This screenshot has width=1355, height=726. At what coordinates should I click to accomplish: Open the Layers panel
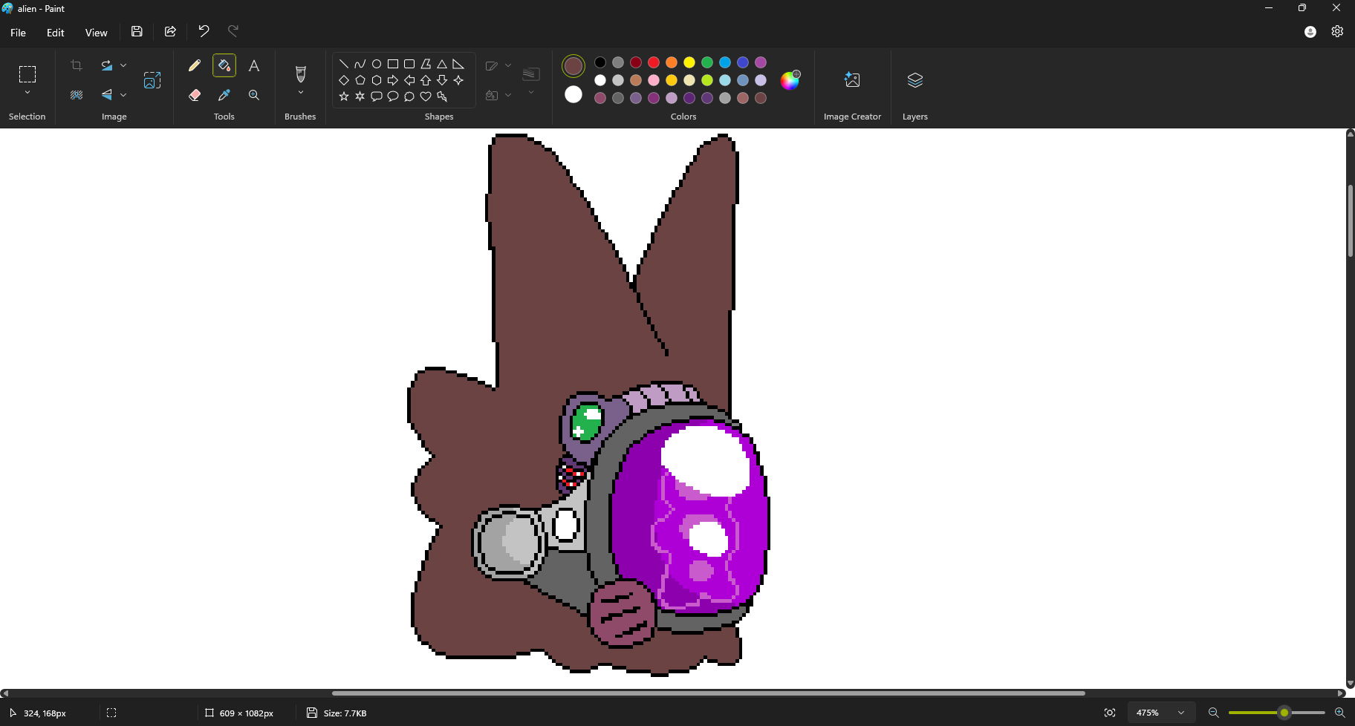pyautogui.click(x=915, y=80)
